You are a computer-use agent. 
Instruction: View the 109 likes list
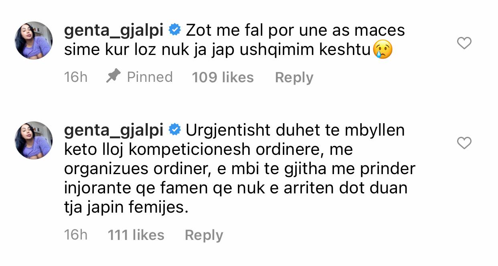(x=223, y=77)
